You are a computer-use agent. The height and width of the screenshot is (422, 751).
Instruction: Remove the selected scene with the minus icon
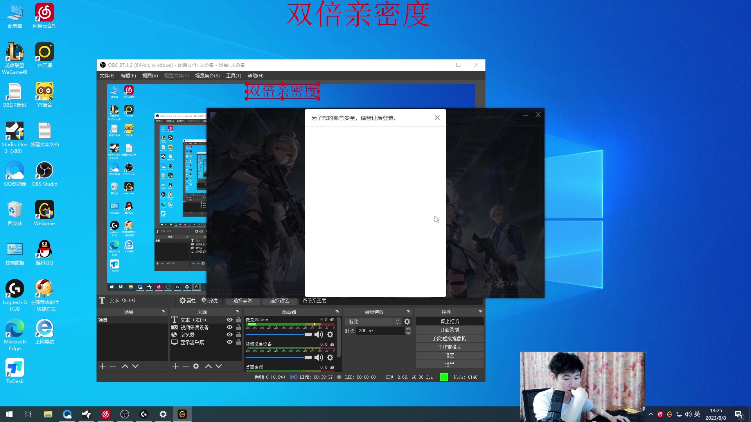(x=113, y=366)
